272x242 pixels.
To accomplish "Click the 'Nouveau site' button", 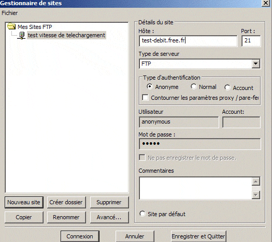I will click(x=24, y=202).
